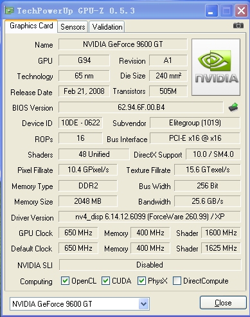Image resolution: width=250 pixels, height=317 pixels.
Task: Click the Name field NVIDIA GeForce 9600 GT
Action: pyautogui.click(x=123, y=44)
